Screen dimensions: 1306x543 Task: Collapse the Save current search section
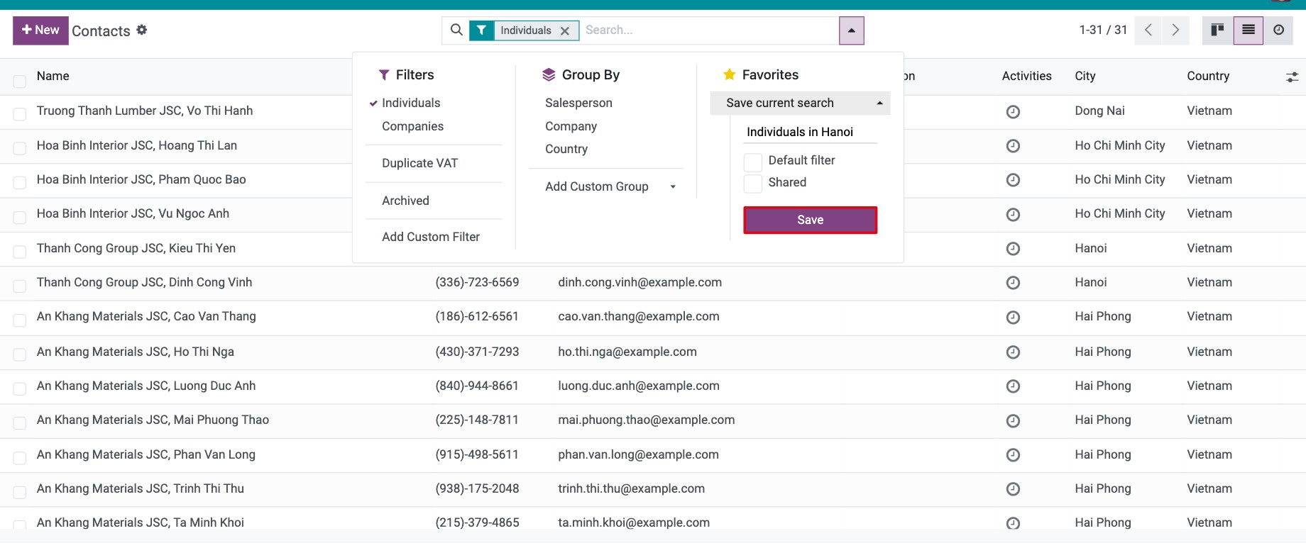point(800,103)
